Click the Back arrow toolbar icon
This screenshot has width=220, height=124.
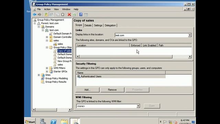[35, 14]
